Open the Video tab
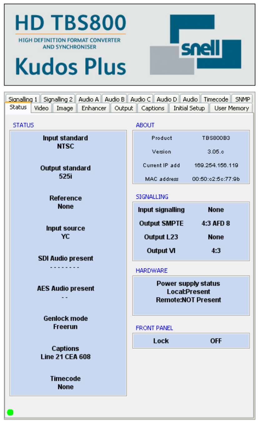259x421 pixels. click(x=41, y=108)
